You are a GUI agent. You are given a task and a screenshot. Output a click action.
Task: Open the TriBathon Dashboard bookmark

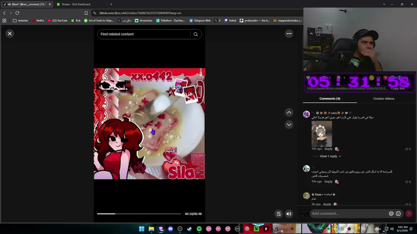tap(170, 20)
